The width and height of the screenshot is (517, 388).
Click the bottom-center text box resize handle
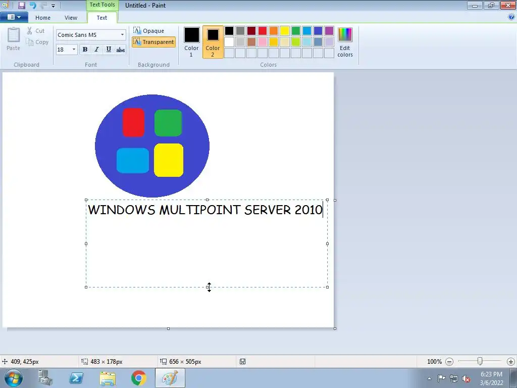[x=207, y=287]
